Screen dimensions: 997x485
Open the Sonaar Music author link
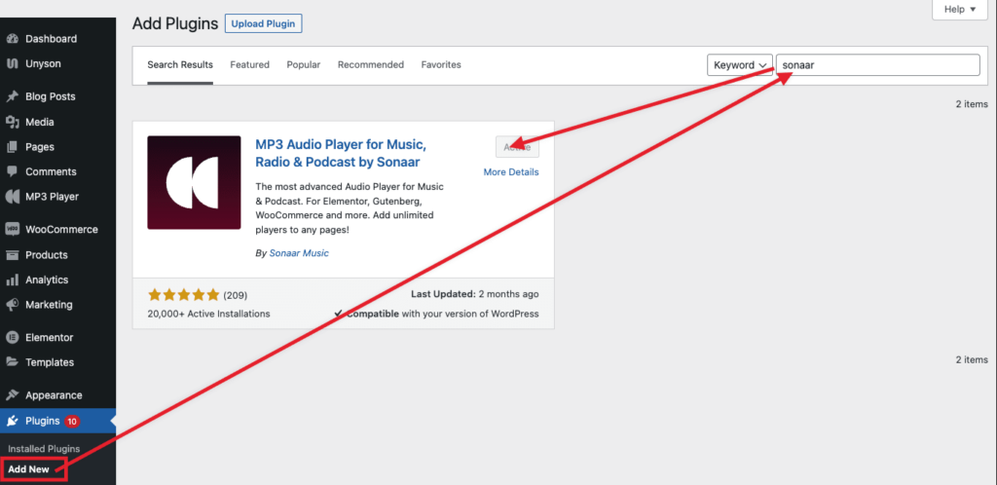(299, 253)
